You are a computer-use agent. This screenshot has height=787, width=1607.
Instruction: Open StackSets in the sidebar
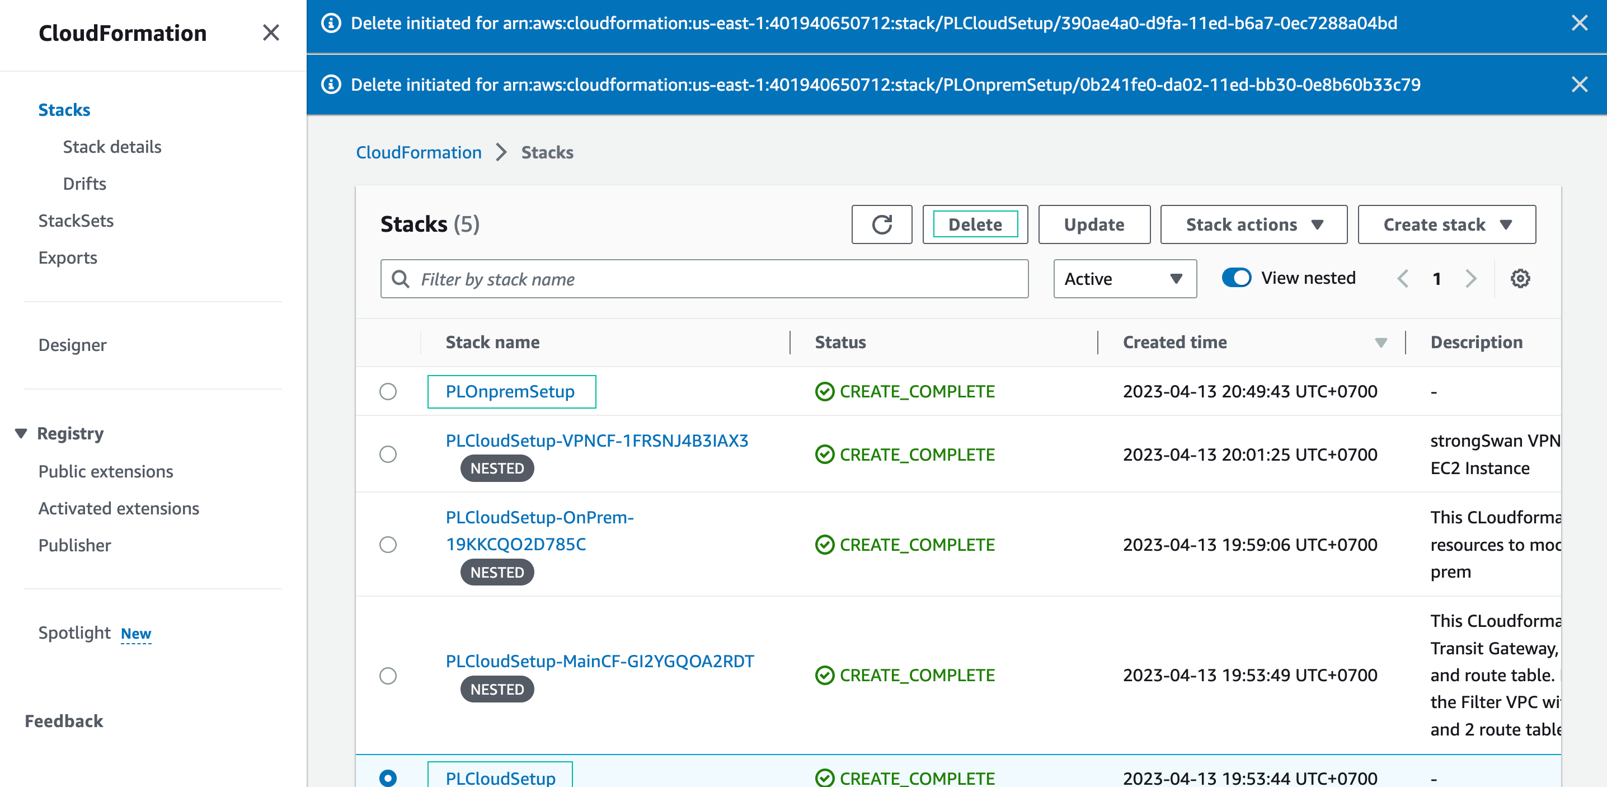[76, 221]
